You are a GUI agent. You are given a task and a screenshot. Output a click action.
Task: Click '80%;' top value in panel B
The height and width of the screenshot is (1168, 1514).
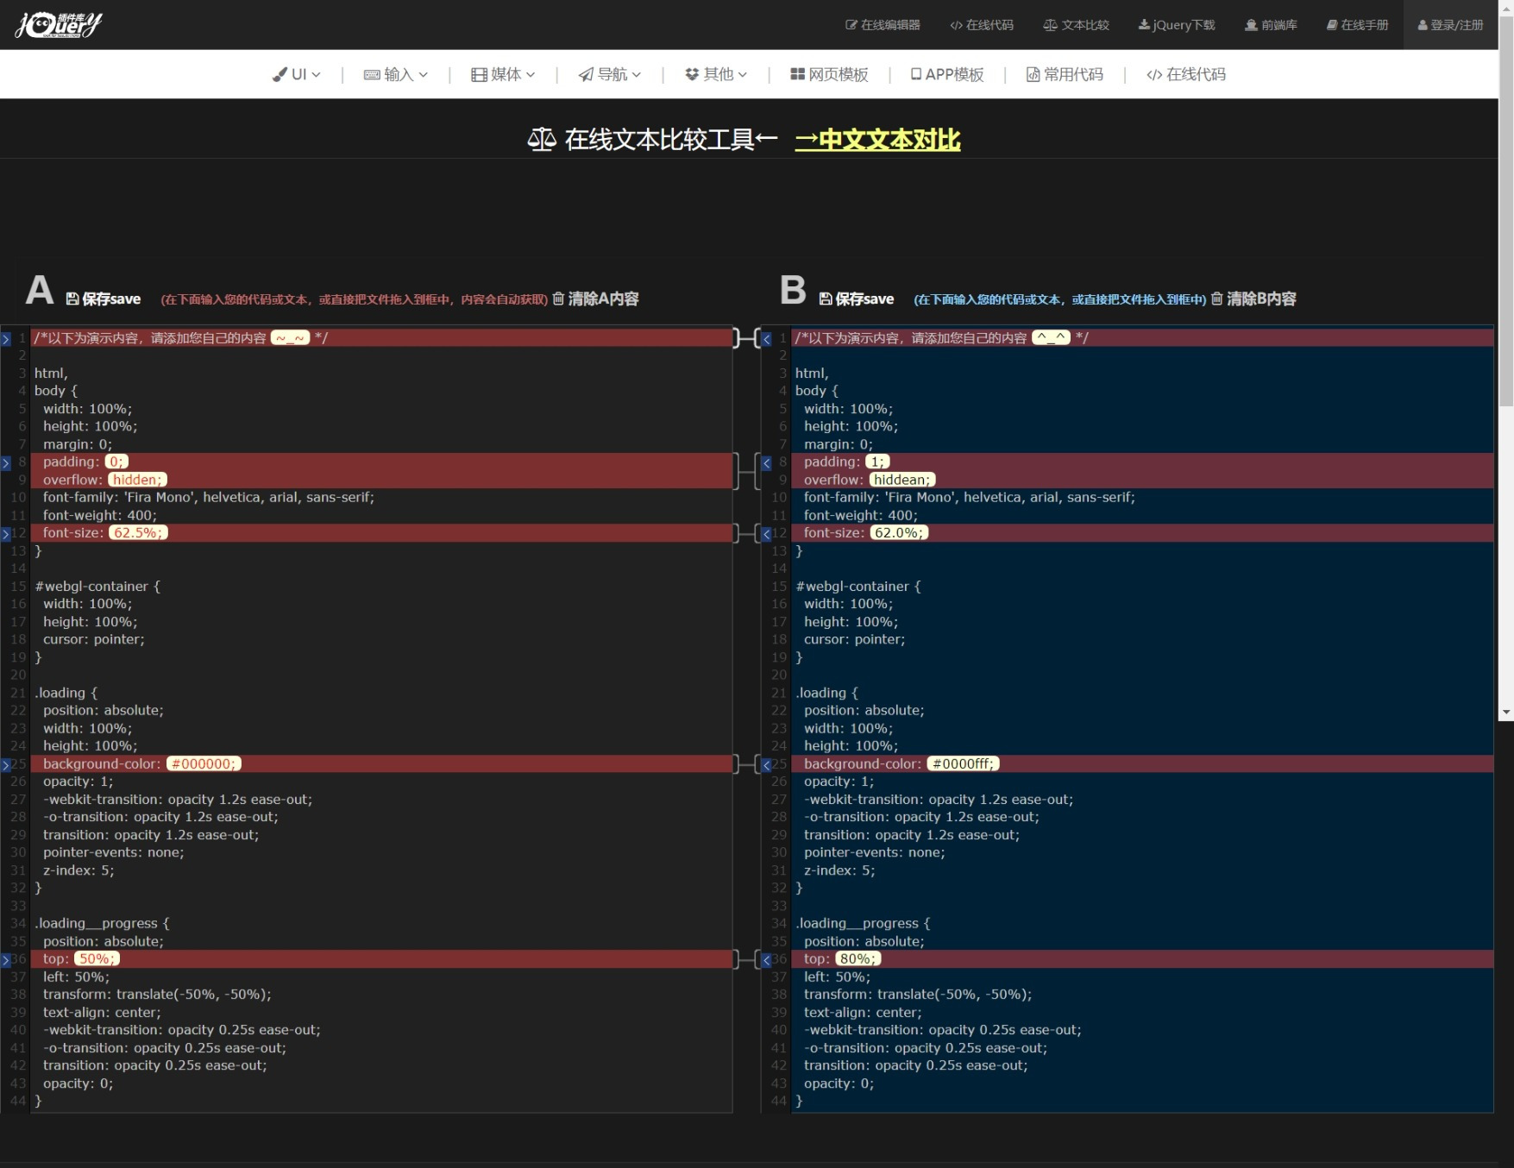(x=858, y=958)
